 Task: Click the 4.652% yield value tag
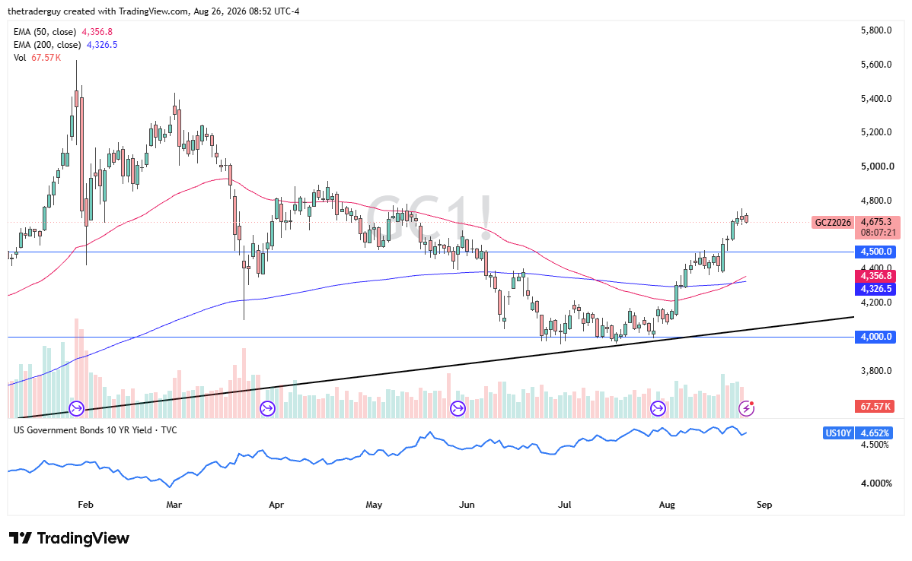coord(875,433)
